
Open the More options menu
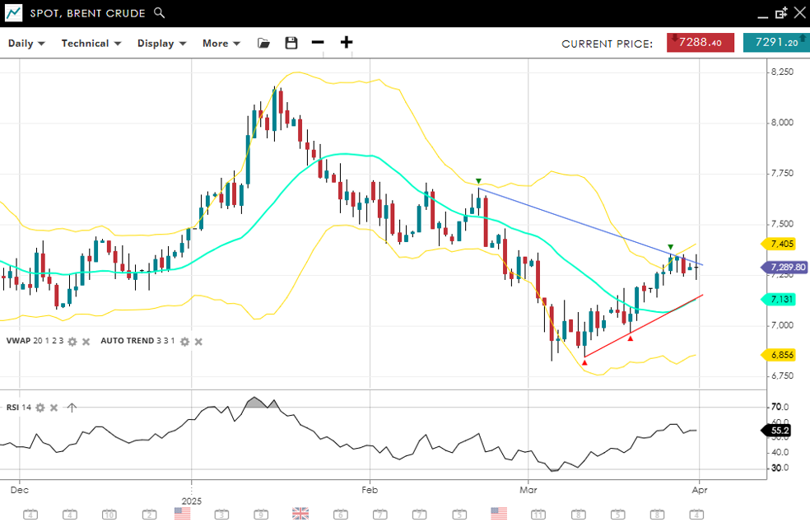[221, 43]
